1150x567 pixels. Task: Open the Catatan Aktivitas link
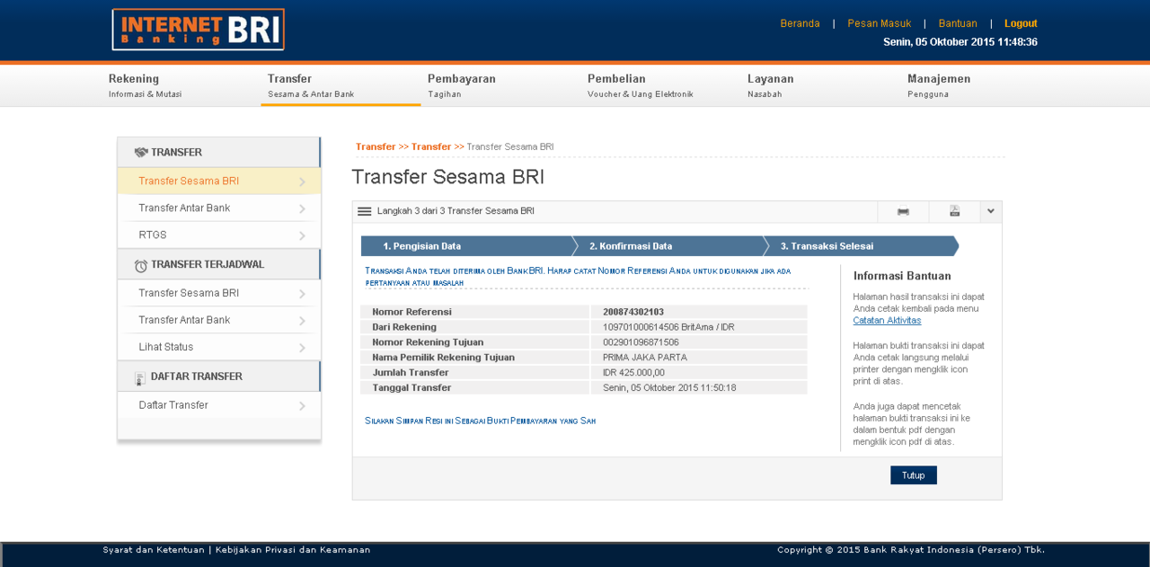[x=887, y=320]
